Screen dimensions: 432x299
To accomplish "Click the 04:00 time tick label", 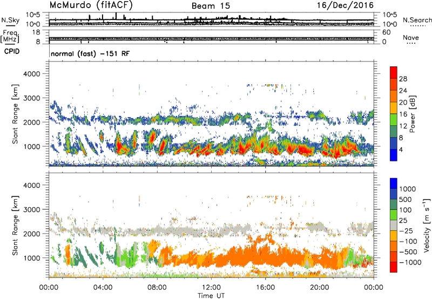I will [x=103, y=288].
